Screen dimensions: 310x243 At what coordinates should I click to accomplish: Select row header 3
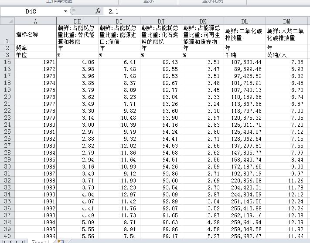tap(7, 55)
